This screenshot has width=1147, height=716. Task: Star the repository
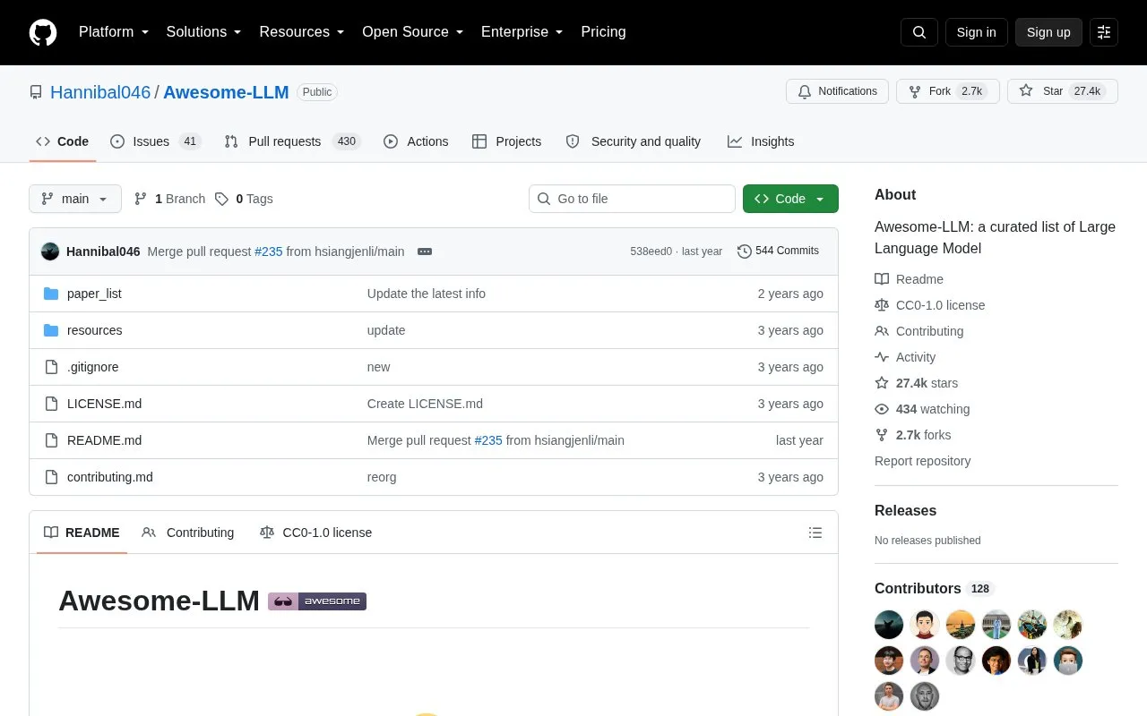(x=1063, y=91)
